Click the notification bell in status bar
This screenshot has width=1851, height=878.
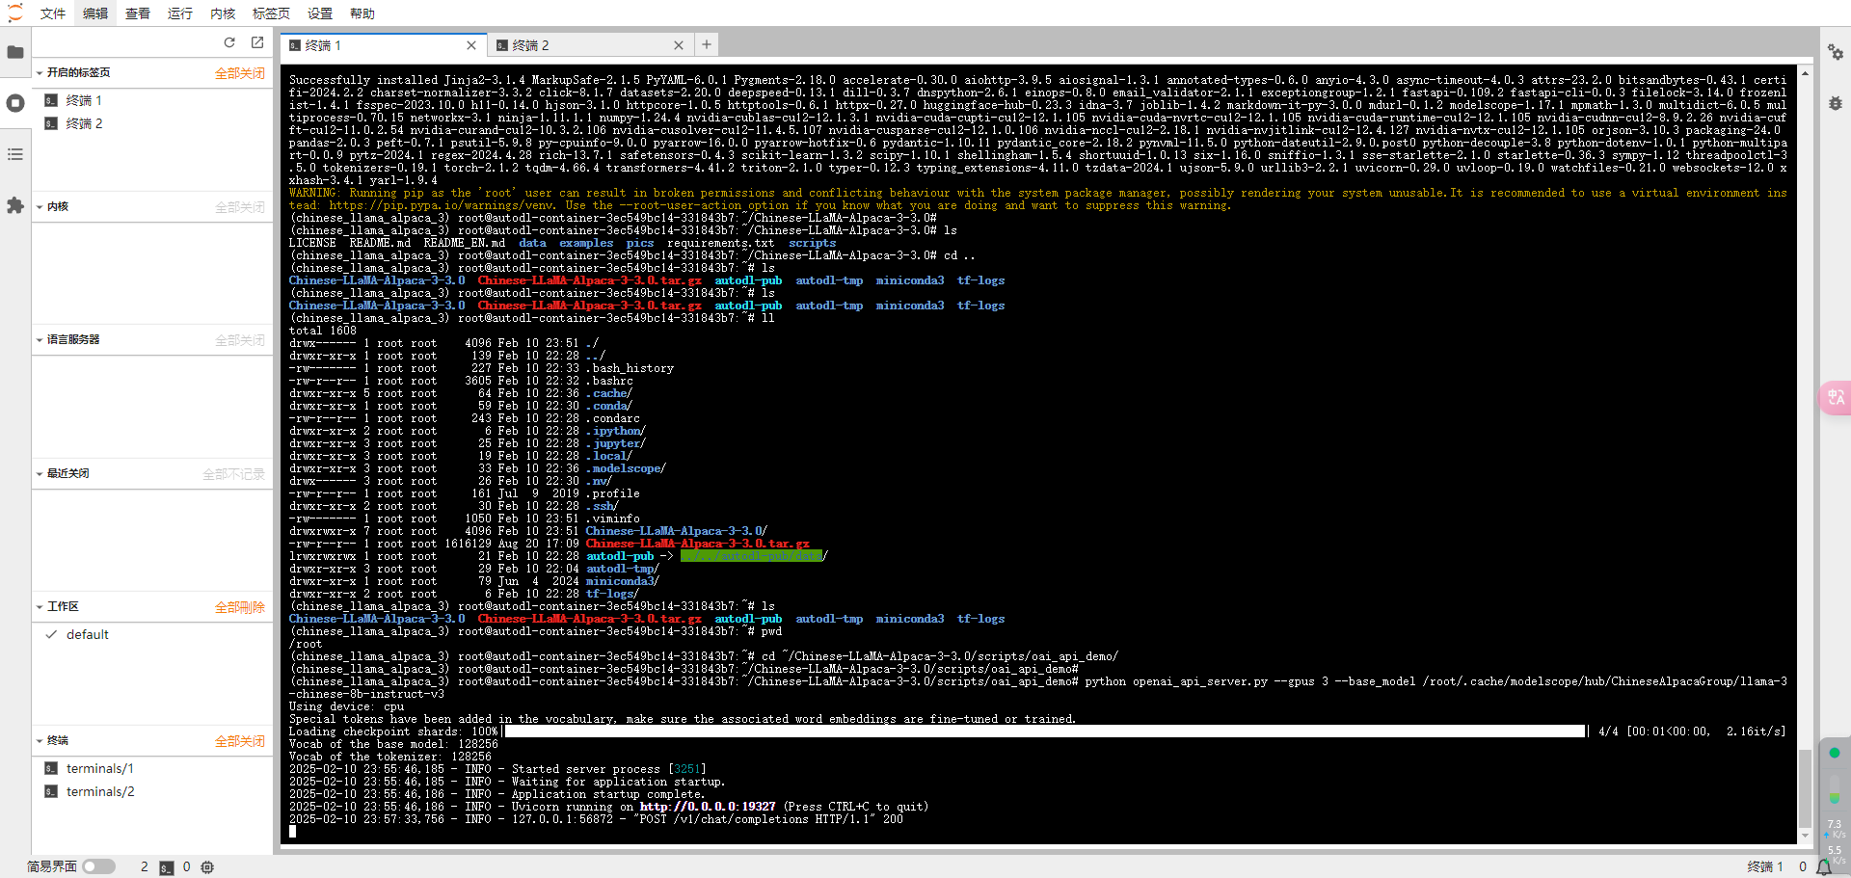coord(1824,867)
